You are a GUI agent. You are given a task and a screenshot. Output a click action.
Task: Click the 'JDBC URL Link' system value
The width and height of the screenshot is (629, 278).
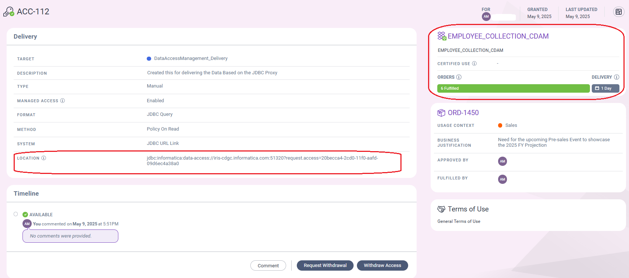click(x=163, y=143)
